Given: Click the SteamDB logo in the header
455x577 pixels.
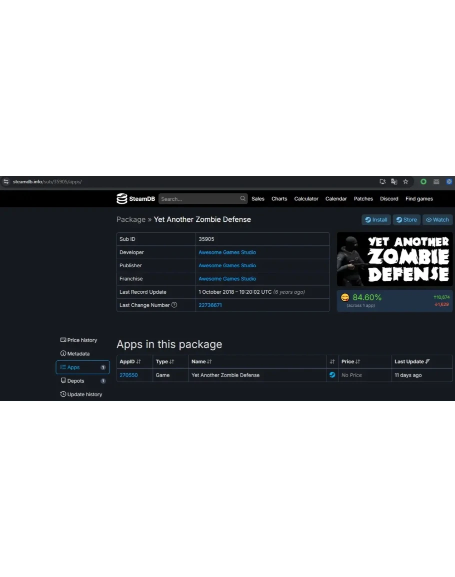Looking at the screenshot, I should tap(135, 199).
